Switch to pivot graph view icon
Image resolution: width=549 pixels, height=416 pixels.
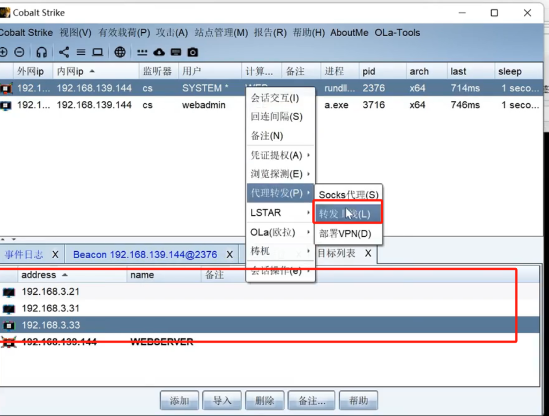pos(64,52)
